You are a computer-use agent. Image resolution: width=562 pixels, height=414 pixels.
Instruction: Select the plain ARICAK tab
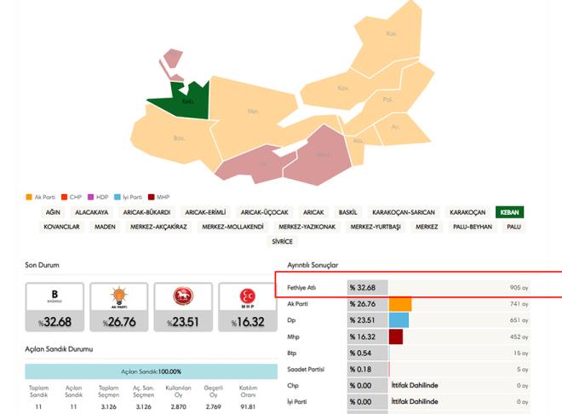click(313, 212)
